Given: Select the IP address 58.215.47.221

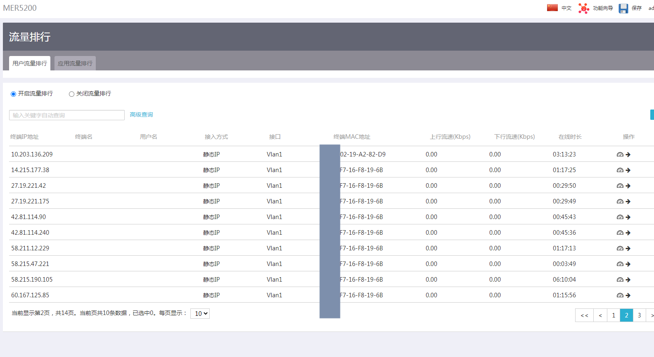Looking at the screenshot, I should point(30,264).
